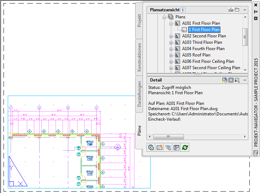Open the palette properties gear icon

[256, 18]
